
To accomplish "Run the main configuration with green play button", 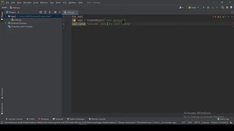I will pos(204,7).
